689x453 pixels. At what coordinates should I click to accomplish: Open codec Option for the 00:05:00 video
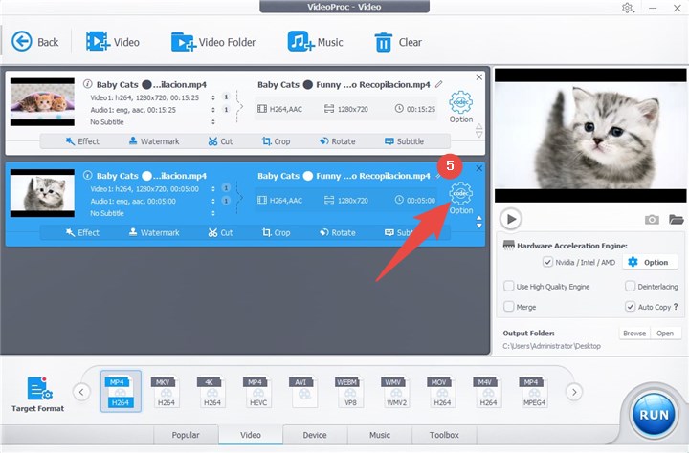pyautogui.click(x=460, y=198)
